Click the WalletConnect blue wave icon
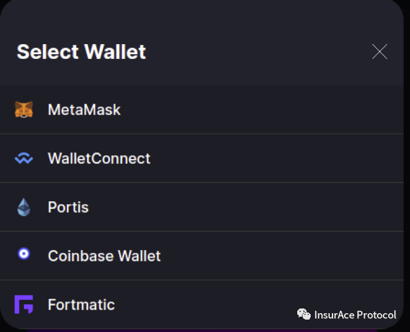The width and height of the screenshot is (410, 332). click(x=24, y=158)
